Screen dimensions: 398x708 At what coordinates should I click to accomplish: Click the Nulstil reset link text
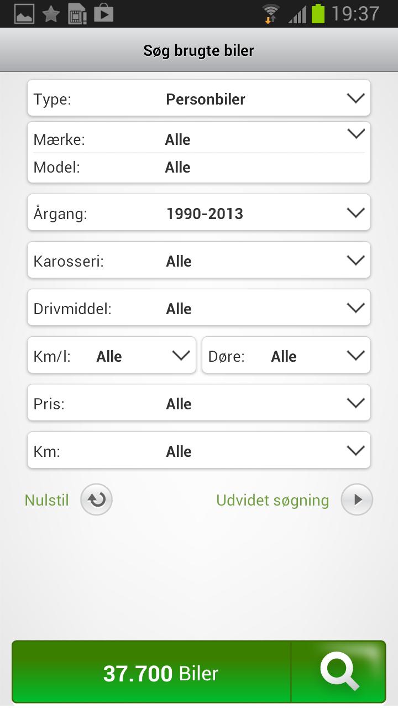tap(47, 500)
